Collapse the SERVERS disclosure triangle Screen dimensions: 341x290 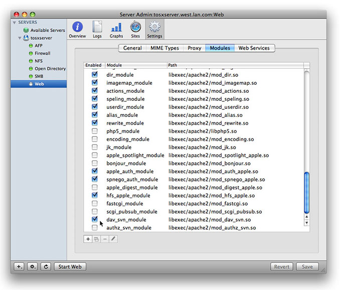click(15, 23)
